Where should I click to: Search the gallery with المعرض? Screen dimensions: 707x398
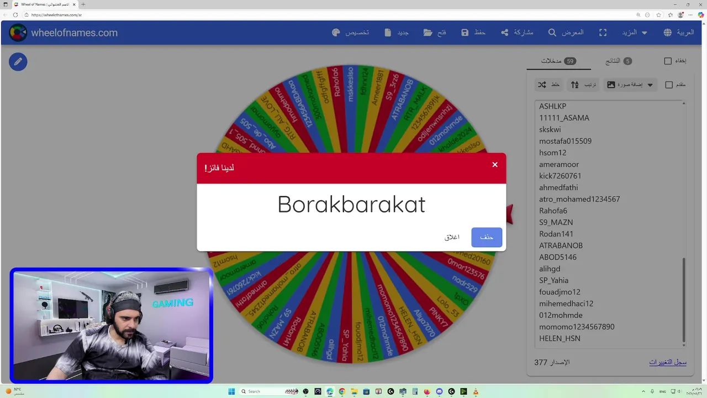566,33
